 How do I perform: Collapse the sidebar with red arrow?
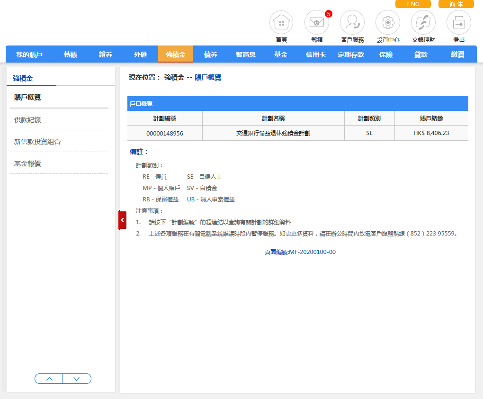tap(122, 220)
